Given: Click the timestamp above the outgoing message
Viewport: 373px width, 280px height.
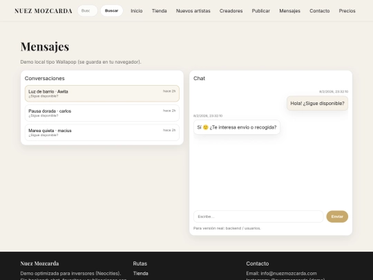Looking at the screenshot, I should tap(334, 92).
